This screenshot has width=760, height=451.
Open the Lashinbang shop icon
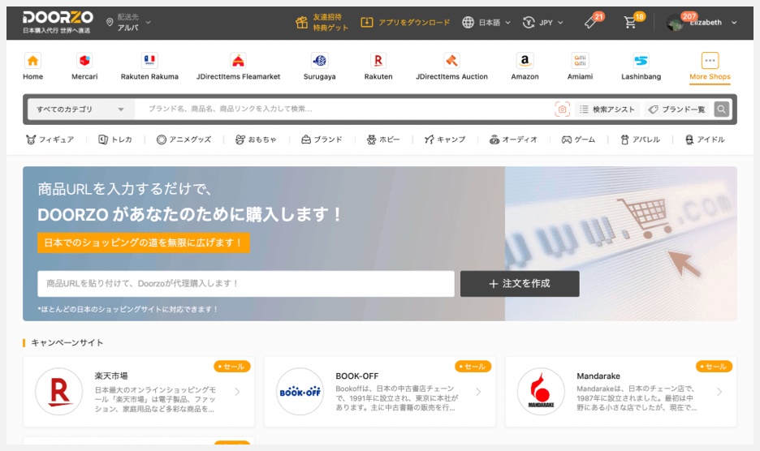tap(641, 61)
